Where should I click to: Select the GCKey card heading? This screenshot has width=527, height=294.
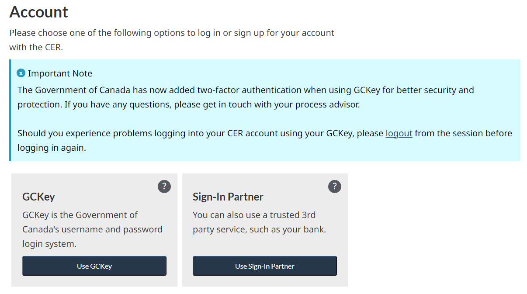(38, 197)
